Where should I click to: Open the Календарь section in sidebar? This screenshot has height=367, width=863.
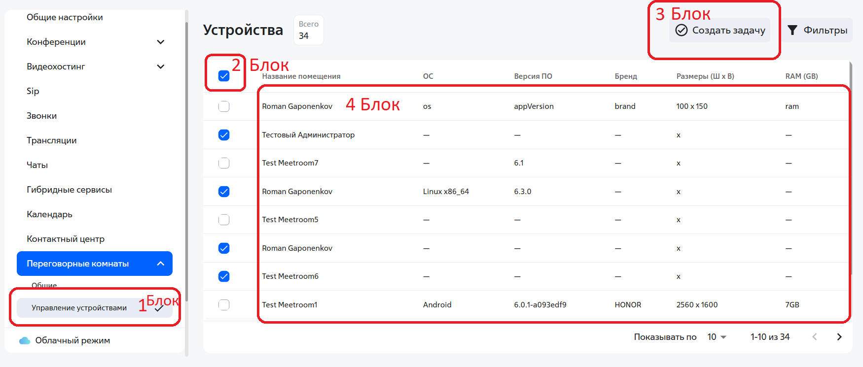coord(49,214)
